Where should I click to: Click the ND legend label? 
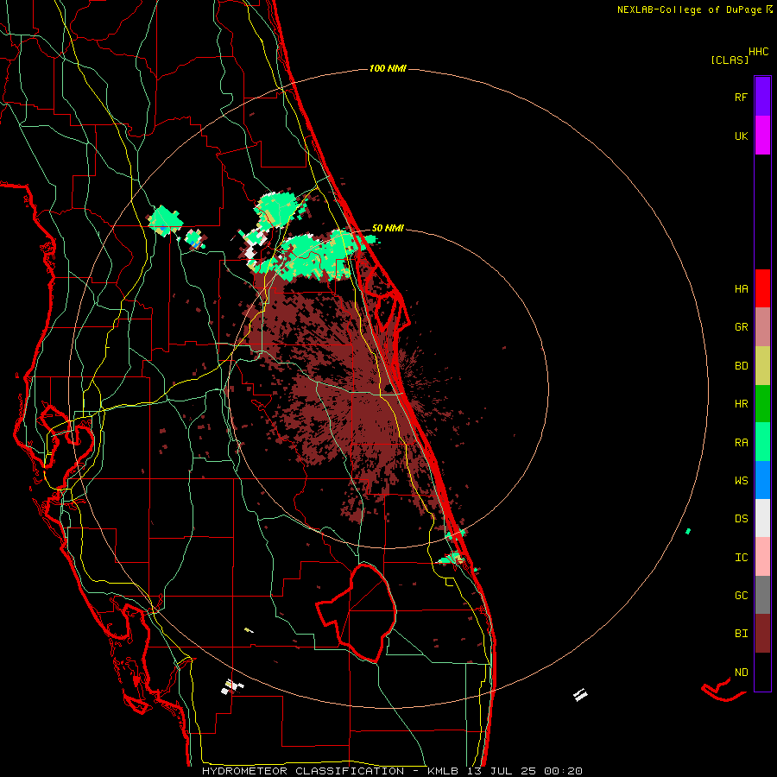tap(741, 673)
